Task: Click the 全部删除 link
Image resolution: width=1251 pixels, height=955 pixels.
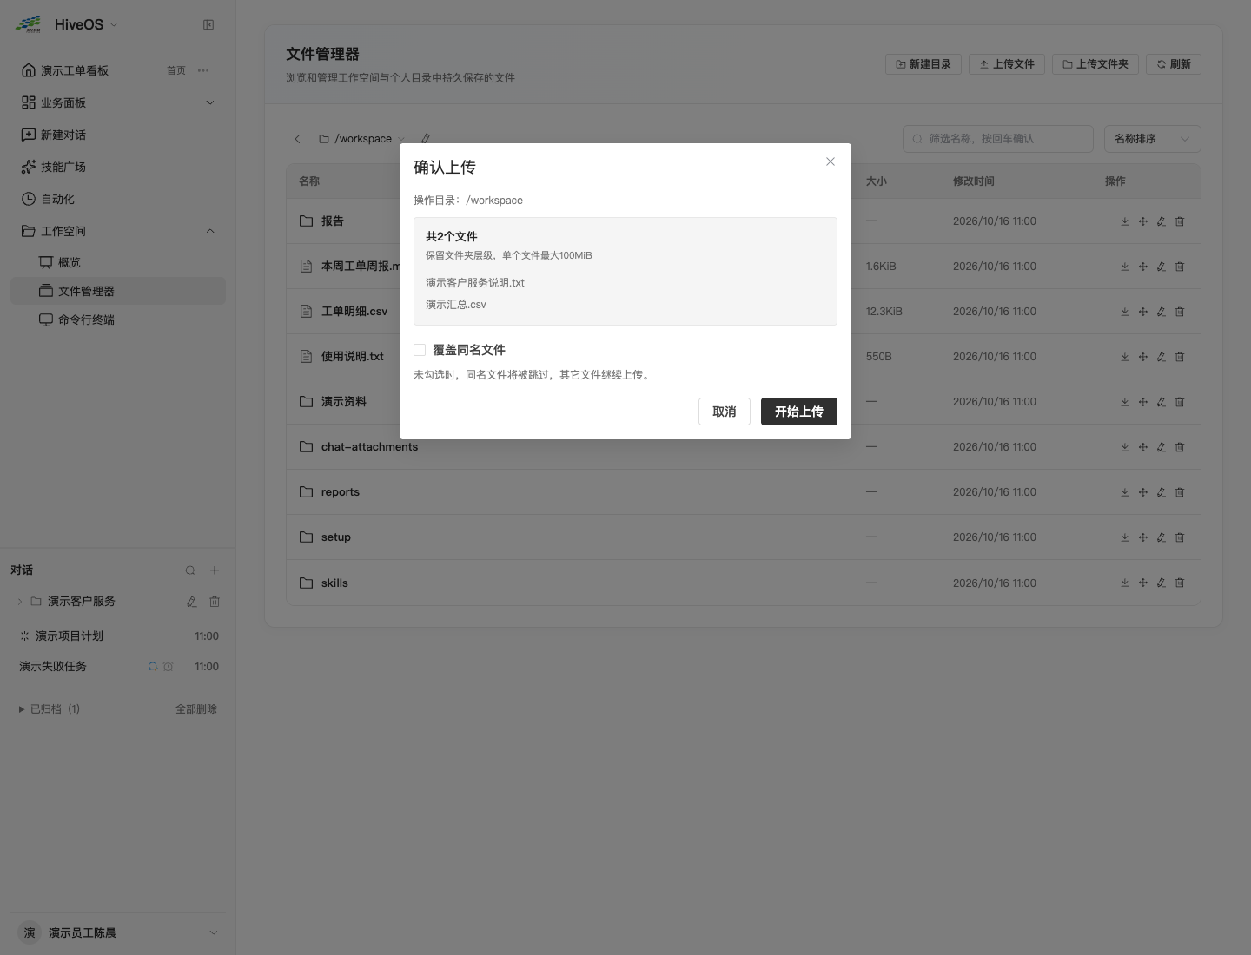Action: (196, 709)
